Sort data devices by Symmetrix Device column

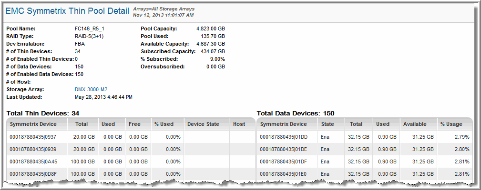pyautogui.click(x=283, y=124)
